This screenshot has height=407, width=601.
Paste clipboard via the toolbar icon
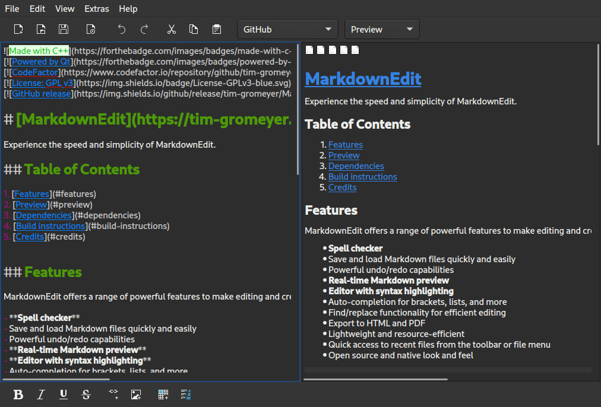click(217, 30)
